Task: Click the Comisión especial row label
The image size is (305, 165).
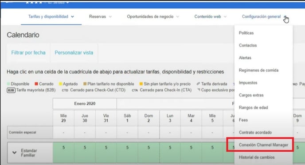Action: pos(22,132)
